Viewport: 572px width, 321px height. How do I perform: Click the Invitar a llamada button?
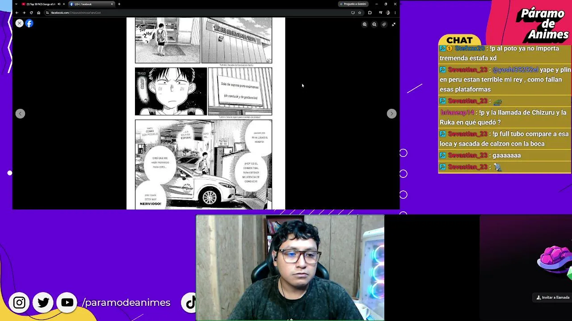tap(553, 297)
